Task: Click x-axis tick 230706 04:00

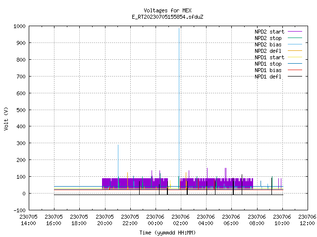Action: pyautogui.click(x=206, y=220)
